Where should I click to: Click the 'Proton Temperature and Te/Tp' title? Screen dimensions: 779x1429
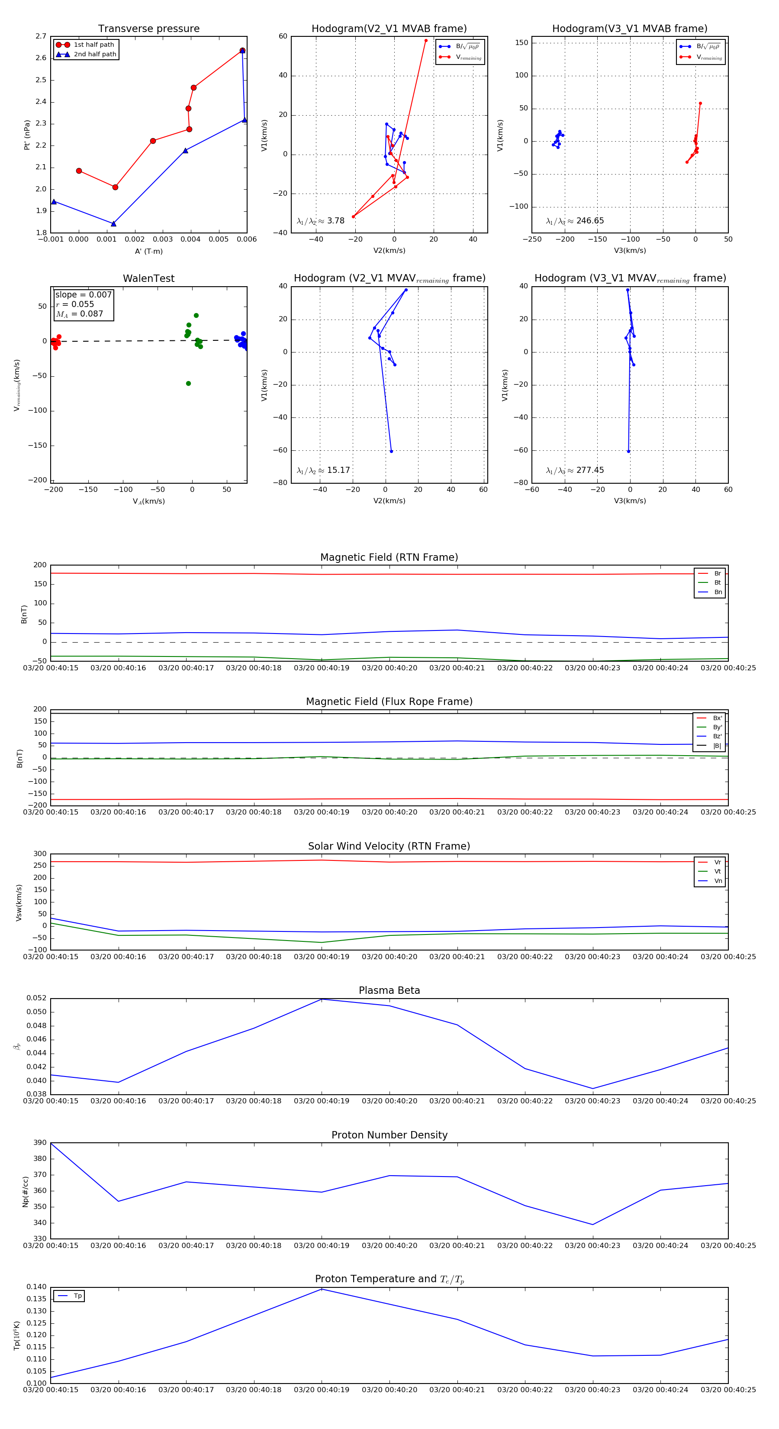389,1279
